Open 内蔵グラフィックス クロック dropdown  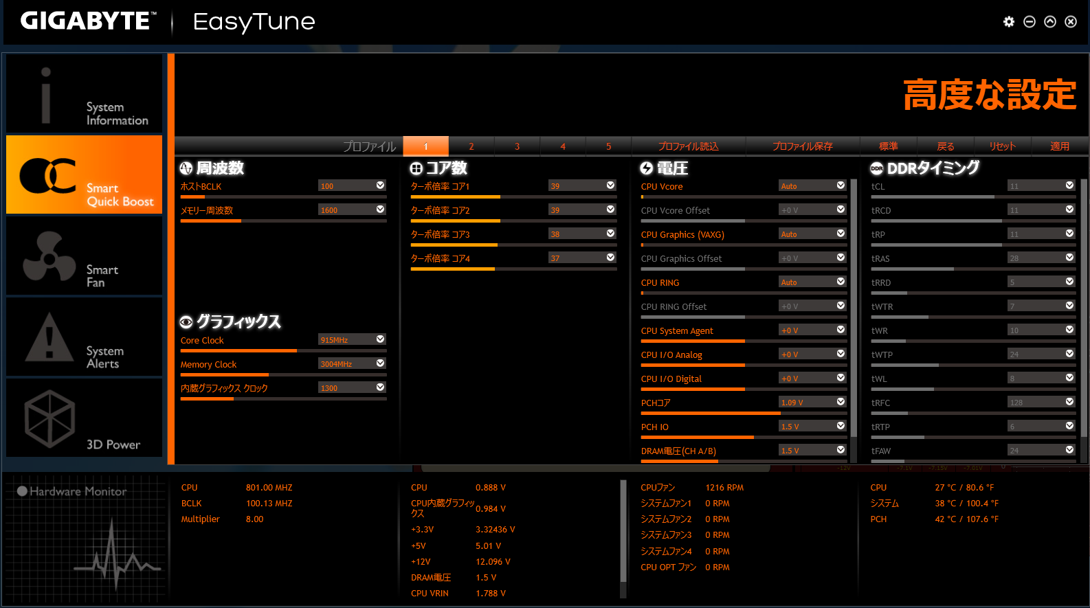coord(353,388)
